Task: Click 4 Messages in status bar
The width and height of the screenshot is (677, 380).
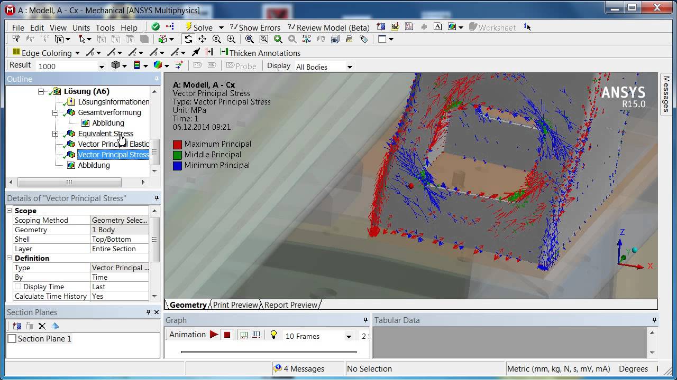Action: [x=299, y=368]
